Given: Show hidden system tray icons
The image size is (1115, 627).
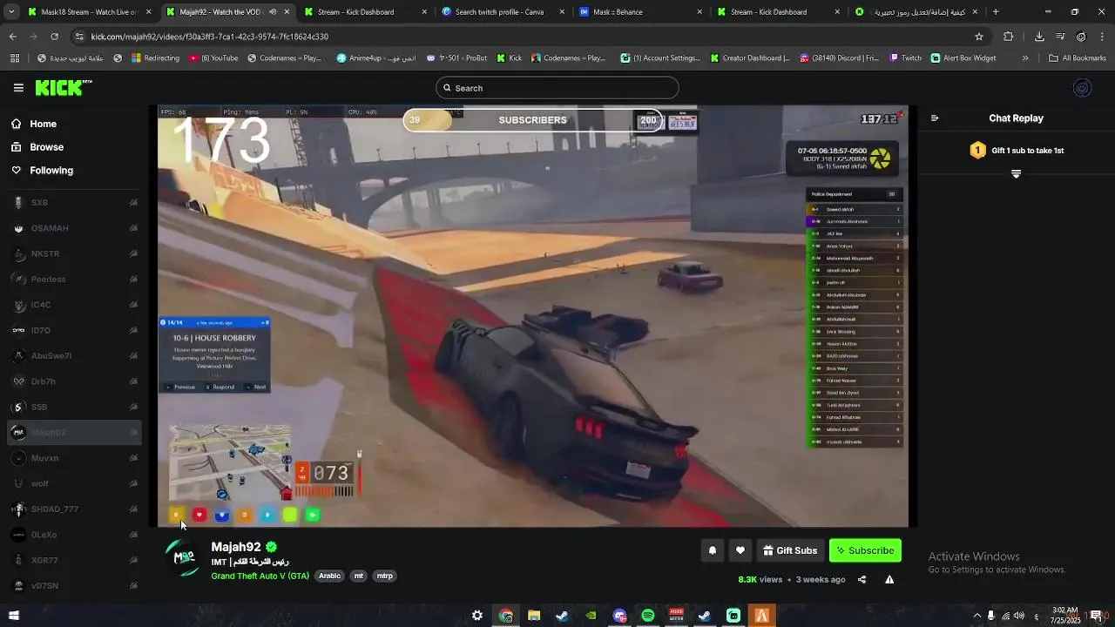Looking at the screenshot, I should tap(976, 616).
